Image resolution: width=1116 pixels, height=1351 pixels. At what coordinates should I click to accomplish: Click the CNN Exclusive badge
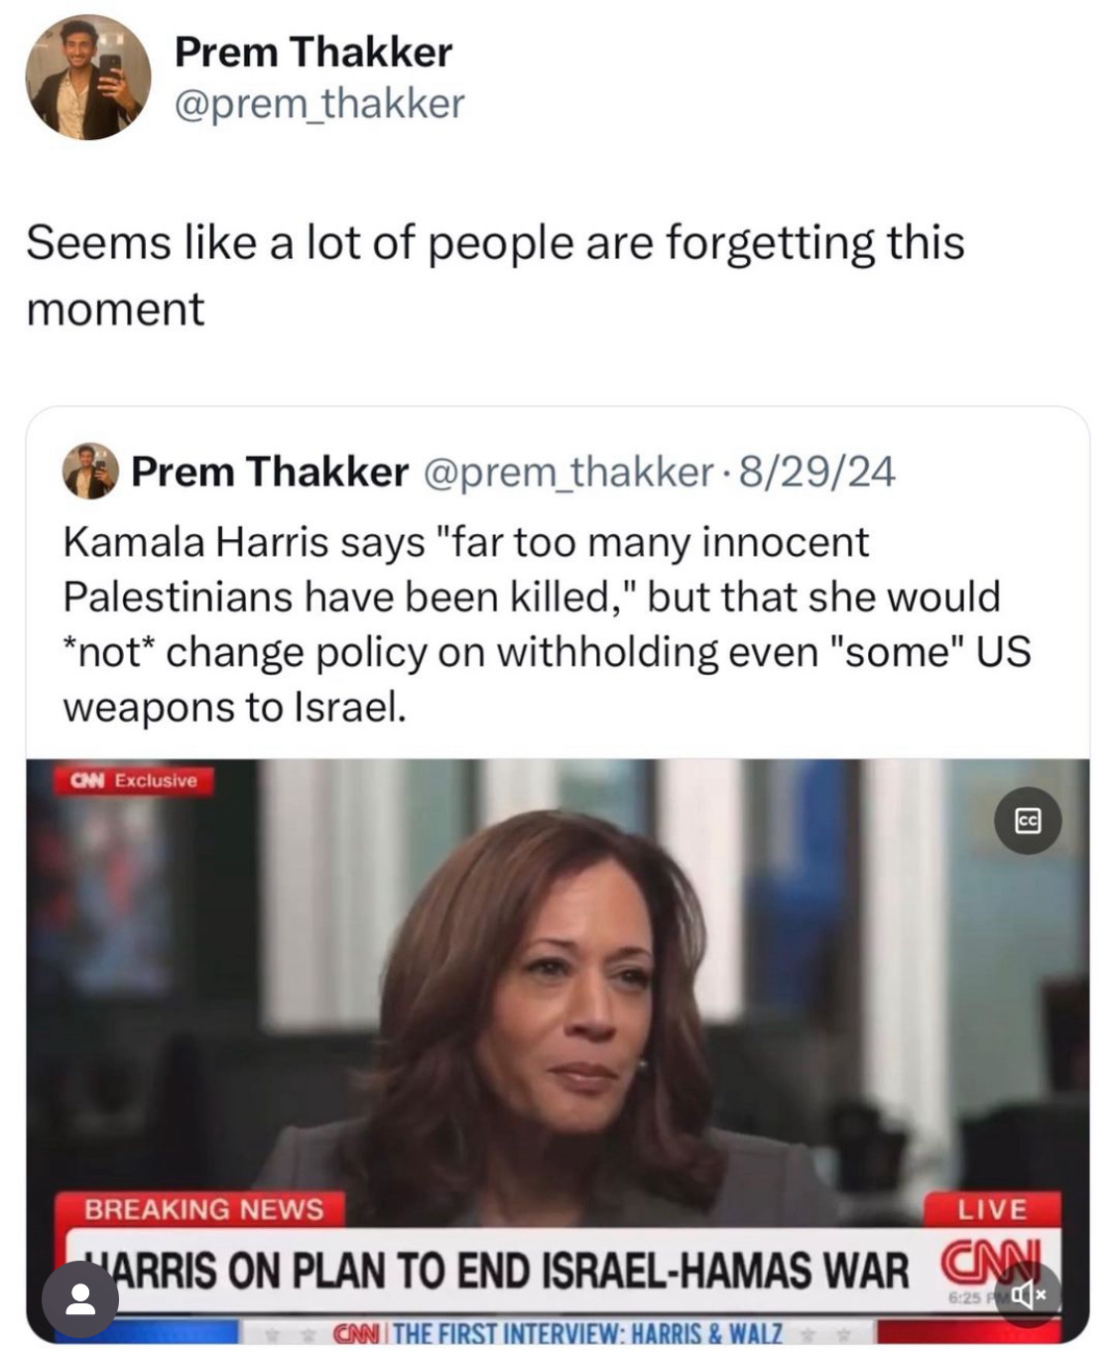coord(133,780)
